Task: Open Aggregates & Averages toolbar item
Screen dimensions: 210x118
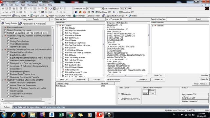Action: [x=114, y=16]
